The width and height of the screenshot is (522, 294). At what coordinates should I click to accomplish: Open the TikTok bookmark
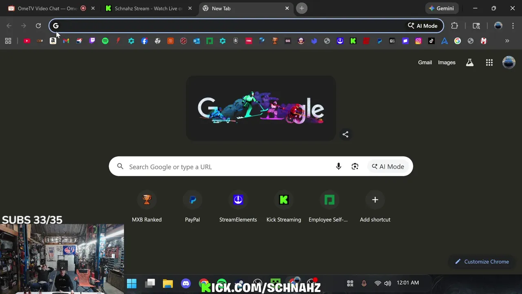pyautogui.click(x=431, y=41)
